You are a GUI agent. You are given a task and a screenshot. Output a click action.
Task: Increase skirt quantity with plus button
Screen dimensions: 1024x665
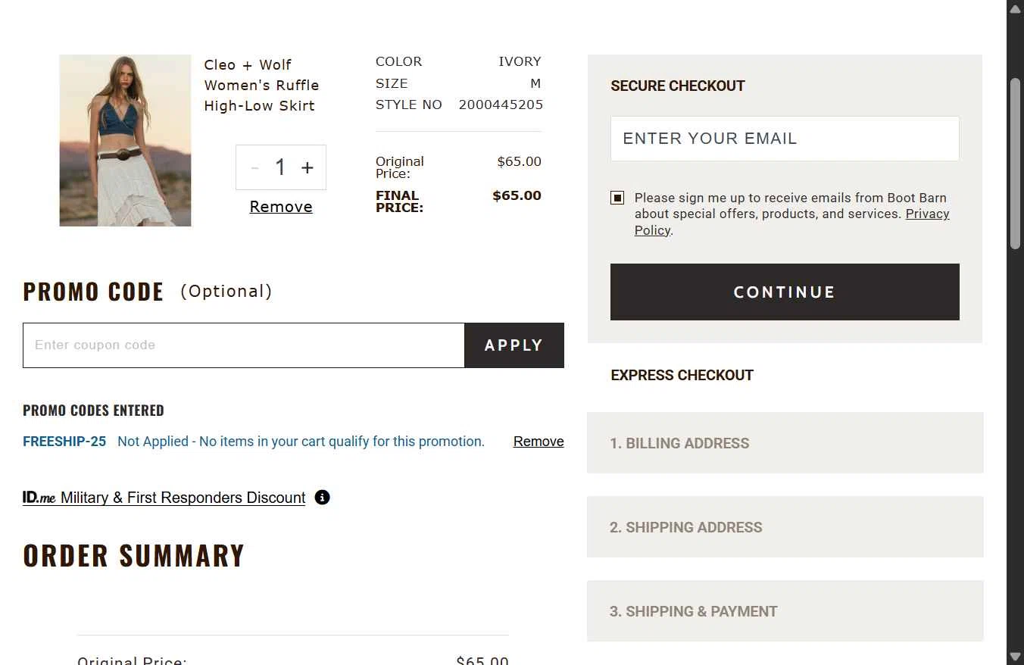pos(307,167)
